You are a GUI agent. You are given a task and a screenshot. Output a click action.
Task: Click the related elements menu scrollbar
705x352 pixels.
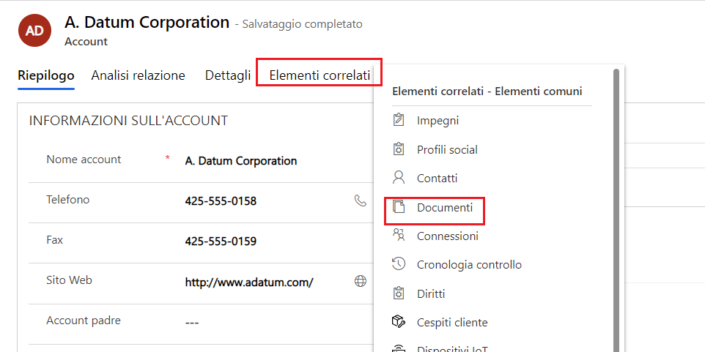(x=616, y=205)
